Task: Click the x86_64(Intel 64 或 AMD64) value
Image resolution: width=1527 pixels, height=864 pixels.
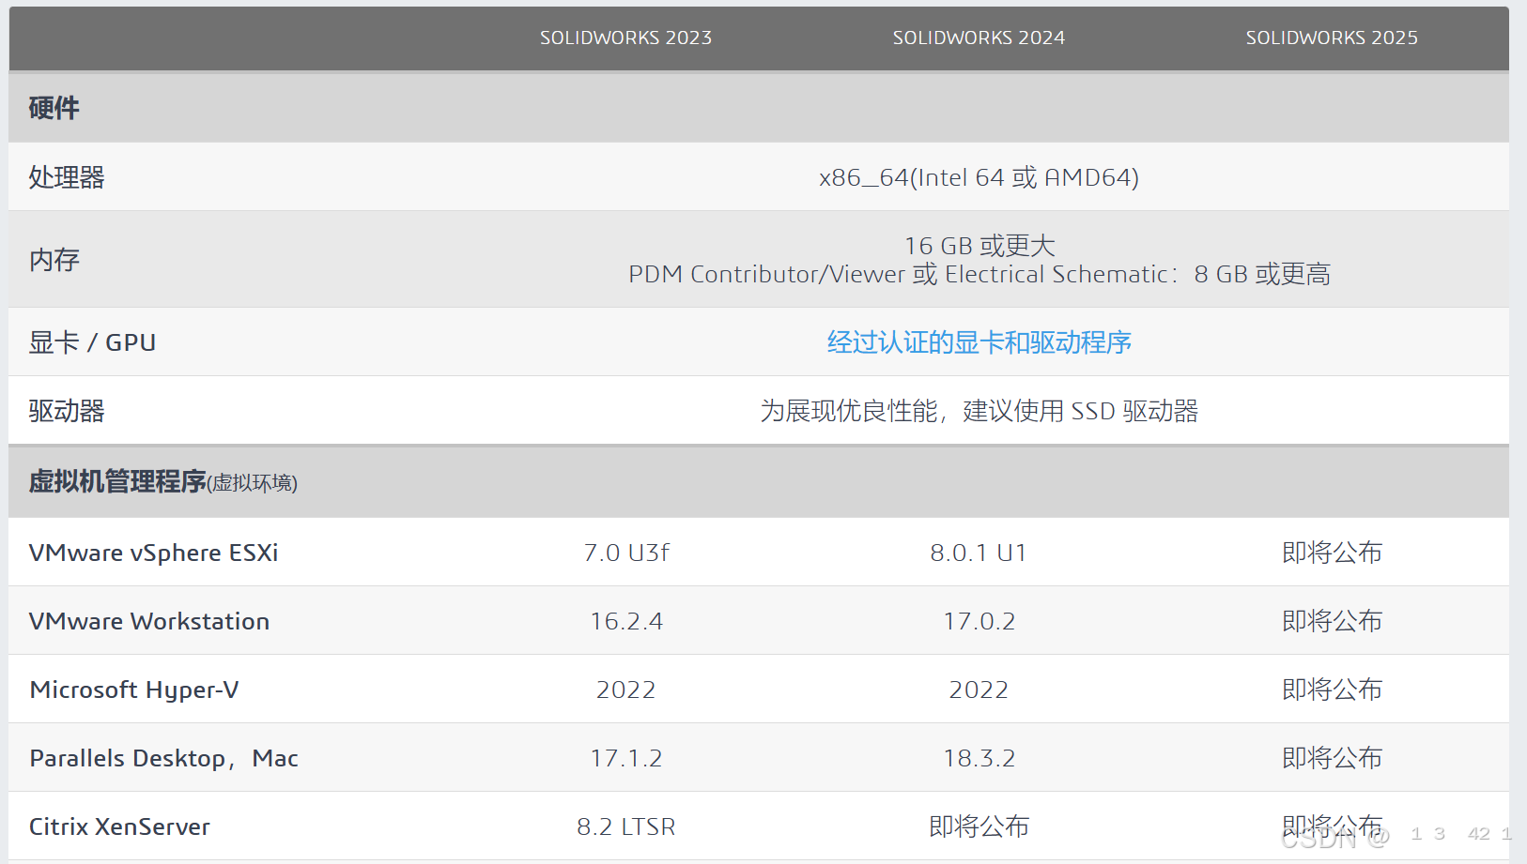Action: click(x=979, y=177)
